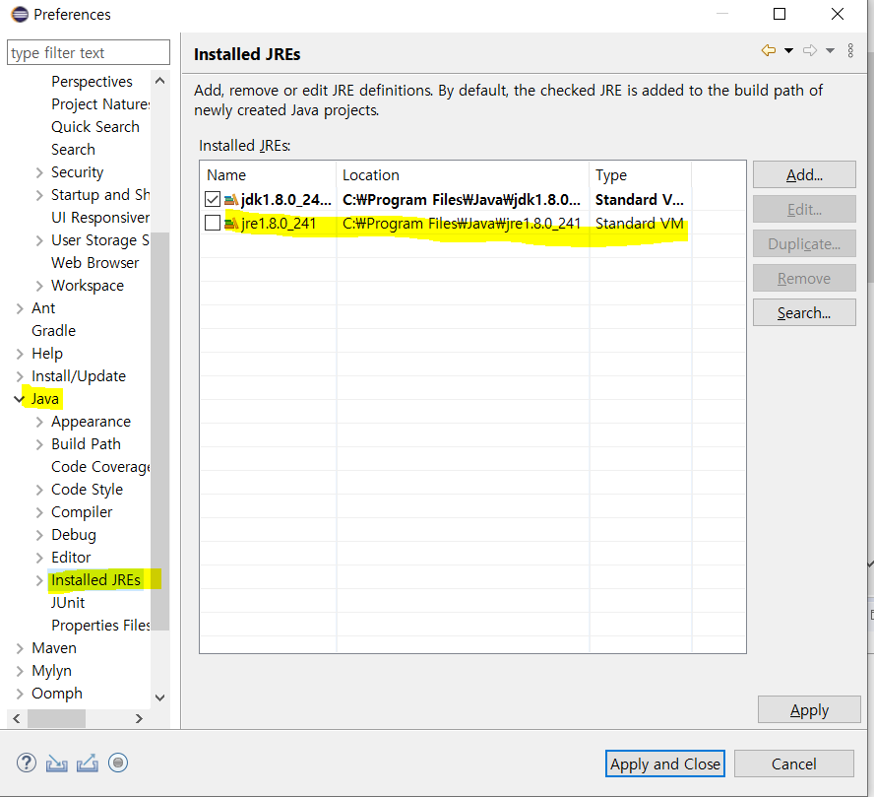Click the Location column header

point(463,175)
